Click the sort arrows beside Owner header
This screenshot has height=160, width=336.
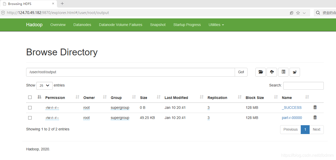[105, 97]
